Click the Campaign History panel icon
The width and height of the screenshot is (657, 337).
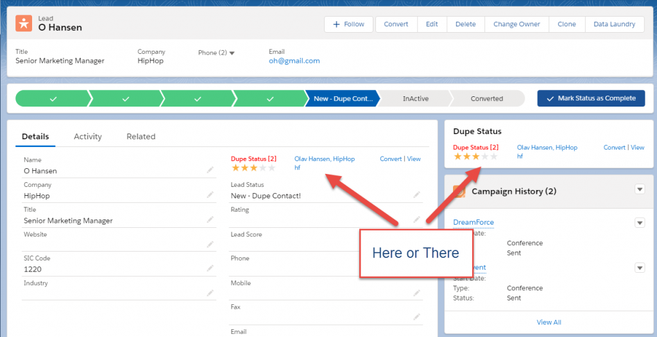point(459,191)
